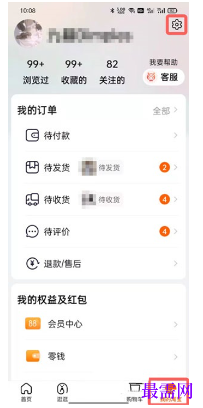Image resolution: width=203 pixels, height=408 pixels.
Task: Expand the 退款/售后 row chevron
Action: (x=176, y=264)
